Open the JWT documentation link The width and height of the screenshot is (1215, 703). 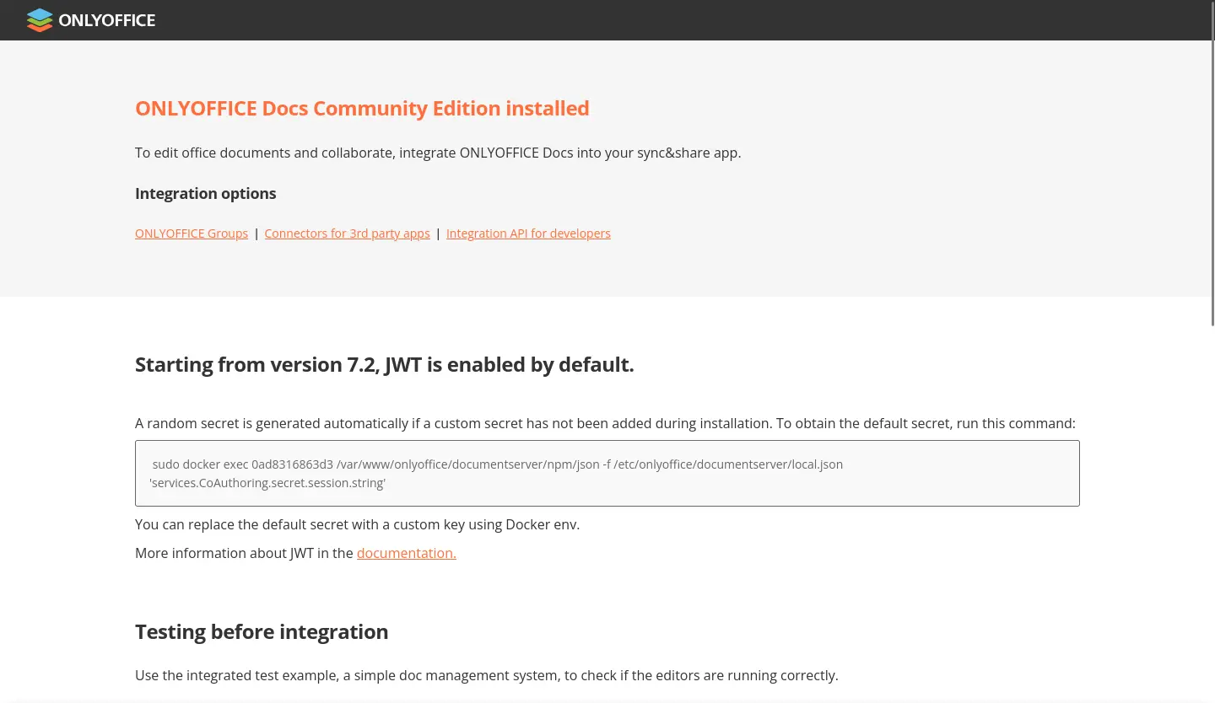tap(406, 553)
